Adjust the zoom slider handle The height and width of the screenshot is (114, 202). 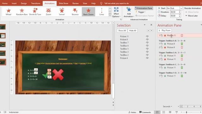point(187,112)
